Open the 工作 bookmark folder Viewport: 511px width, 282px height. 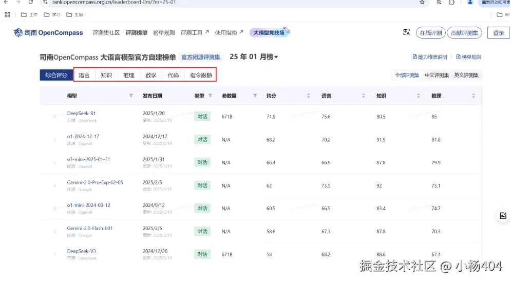point(29,15)
